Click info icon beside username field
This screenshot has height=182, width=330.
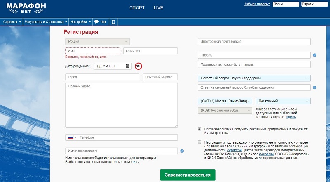pyautogui.click(x=182, y=151)
